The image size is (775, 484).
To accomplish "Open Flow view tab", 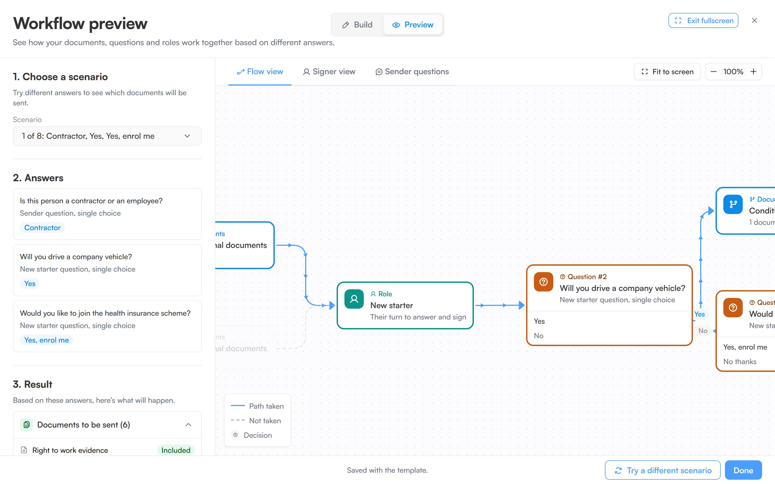I will click(x=260, y=72).
